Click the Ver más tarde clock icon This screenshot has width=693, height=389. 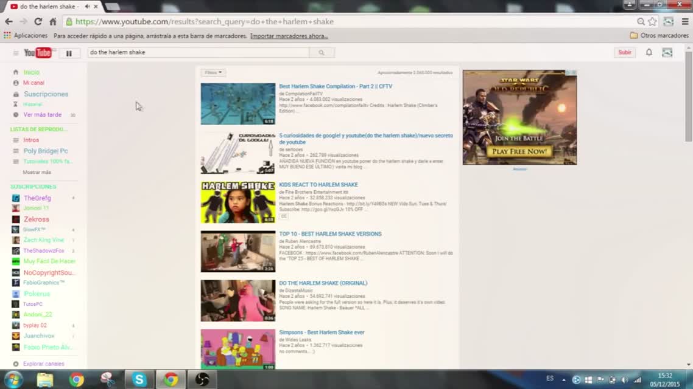[16, 115]
